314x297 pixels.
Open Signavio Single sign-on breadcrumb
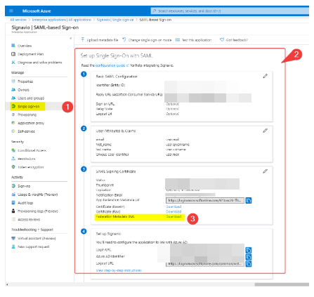click(x=115, y=20)
